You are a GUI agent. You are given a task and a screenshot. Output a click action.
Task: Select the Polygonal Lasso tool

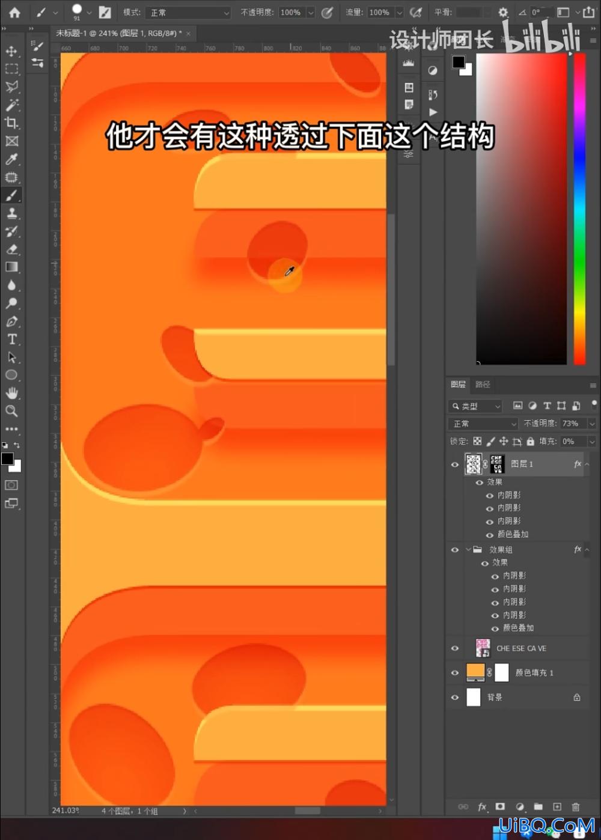tap(11, 87)
